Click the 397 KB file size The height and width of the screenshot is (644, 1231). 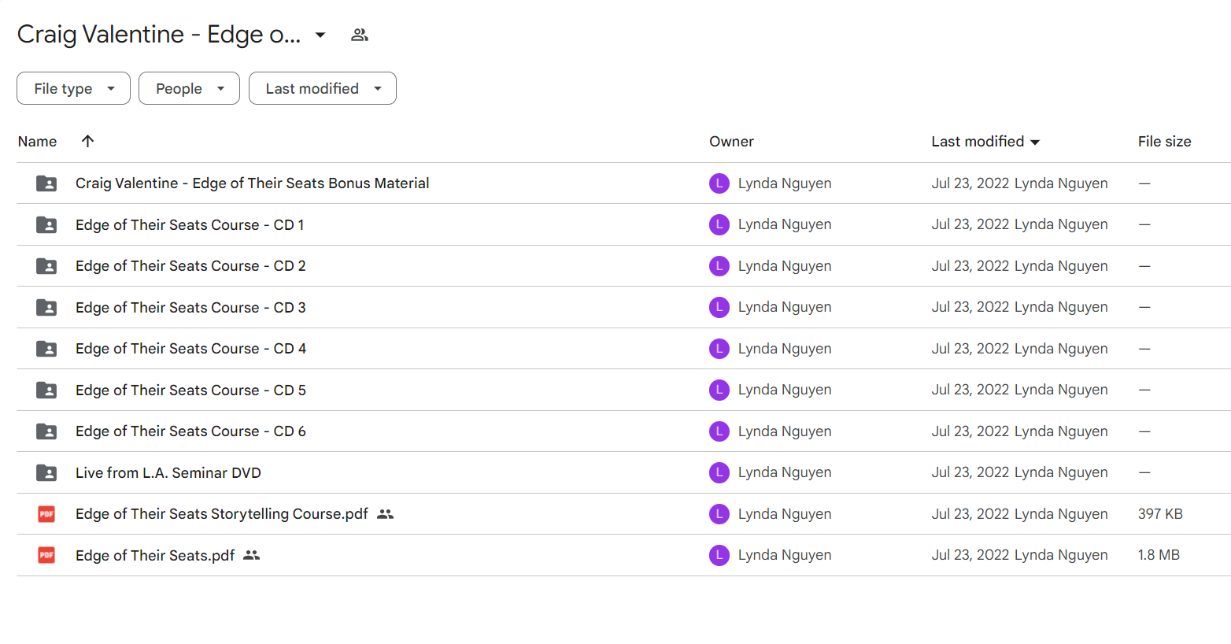tap(1160, 514)
